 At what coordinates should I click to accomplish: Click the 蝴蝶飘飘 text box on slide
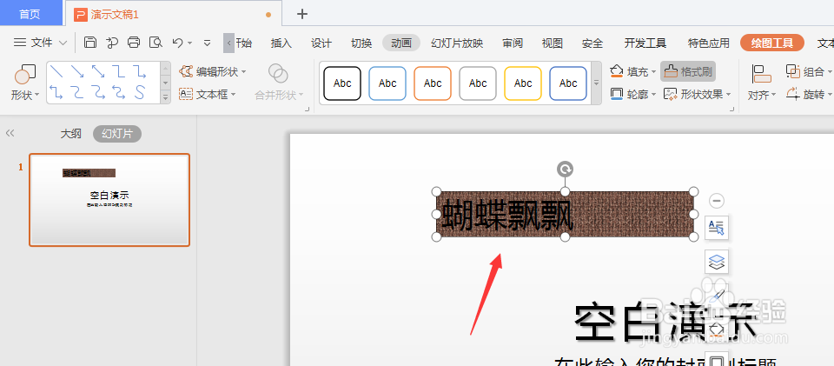565,214
